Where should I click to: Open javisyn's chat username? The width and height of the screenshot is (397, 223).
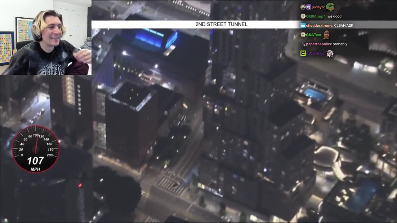(x=318, y=7)
